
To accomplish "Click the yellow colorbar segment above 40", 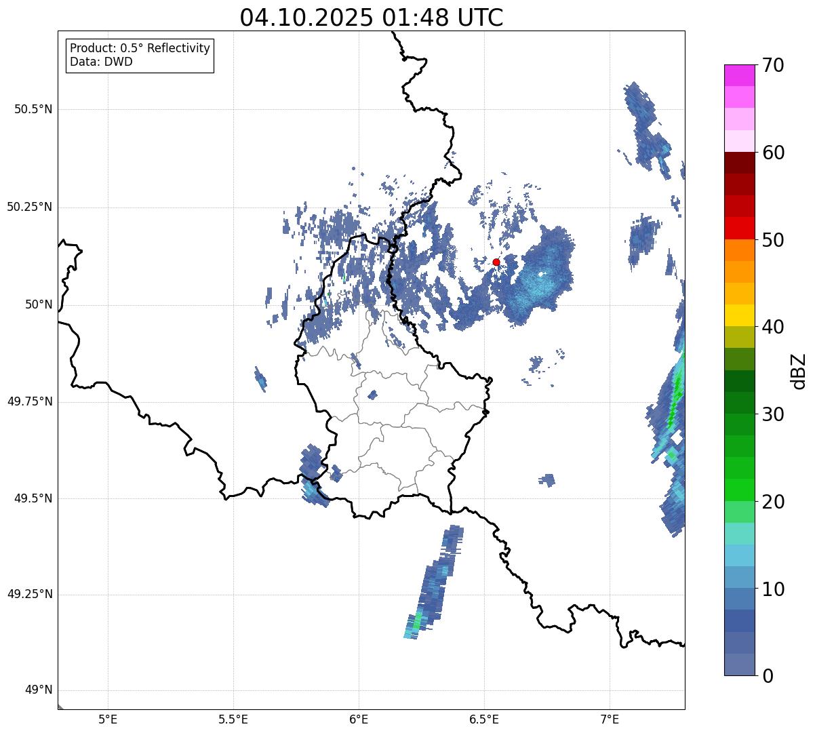I will point(740,315).
